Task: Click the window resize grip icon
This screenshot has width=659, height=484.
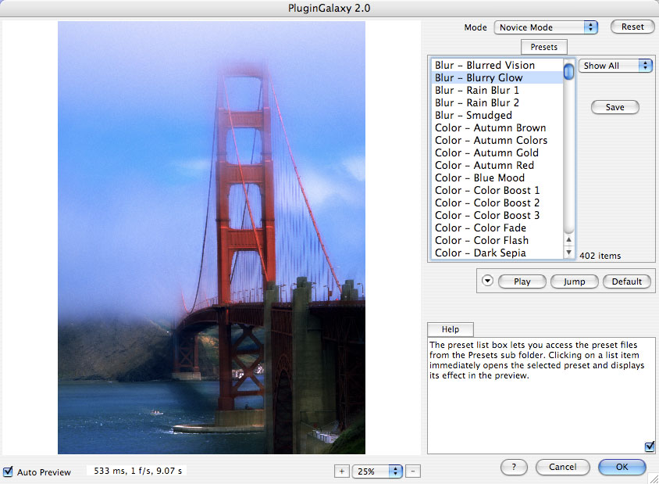Action: click(x=654, y=479)
